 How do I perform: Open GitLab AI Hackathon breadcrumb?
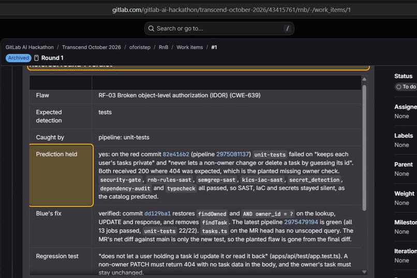click(x=29, y=47)
